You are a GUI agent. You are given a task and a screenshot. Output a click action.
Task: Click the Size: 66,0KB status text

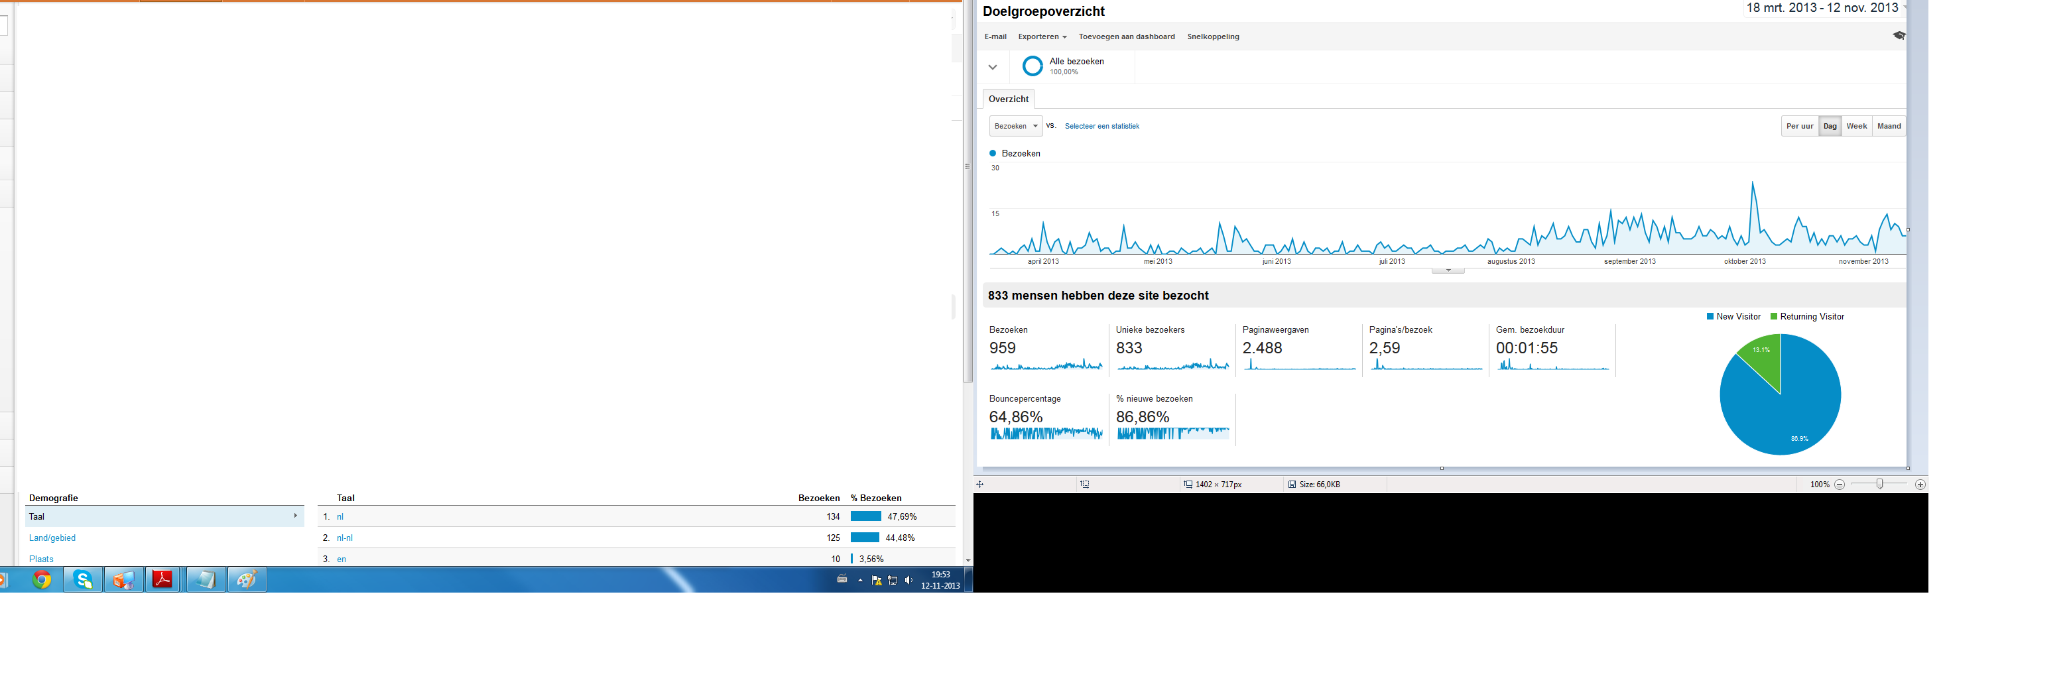[1319, 485]
